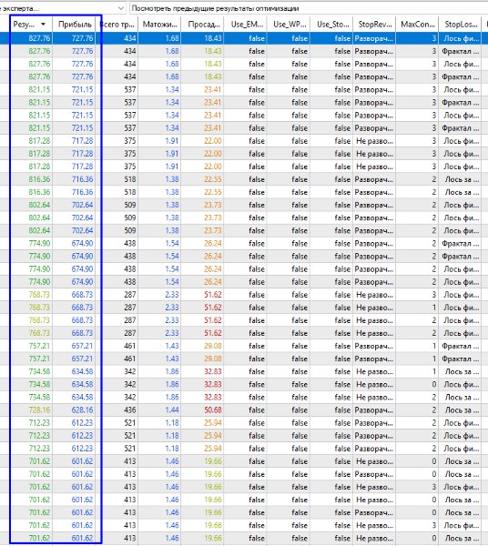Select drawdown 18.43 in the highlighted row
The width and height of the screenshot is (488, 546).
pos(212,38)
